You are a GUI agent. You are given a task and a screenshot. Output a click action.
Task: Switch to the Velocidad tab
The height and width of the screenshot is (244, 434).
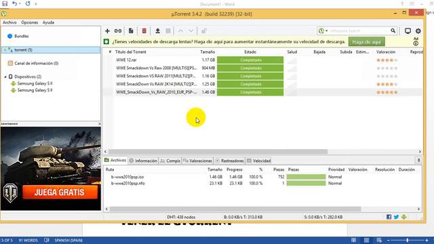(259, 161)
